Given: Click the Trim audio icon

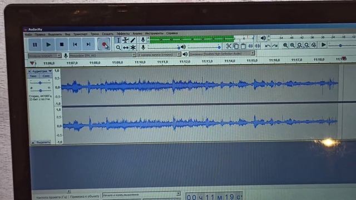Looking at the screenshot, I should 250,46.
